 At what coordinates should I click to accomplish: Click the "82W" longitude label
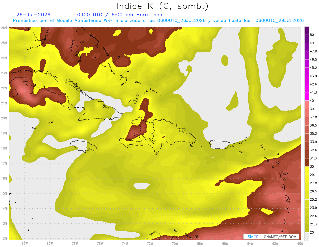[x=25, y=243]
